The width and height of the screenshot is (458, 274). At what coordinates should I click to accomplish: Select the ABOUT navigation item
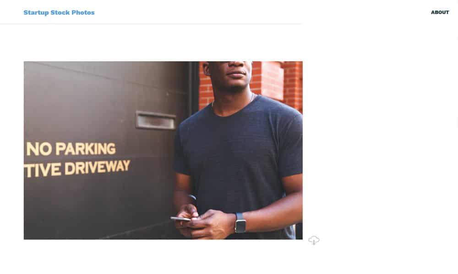tap(440, 12)
